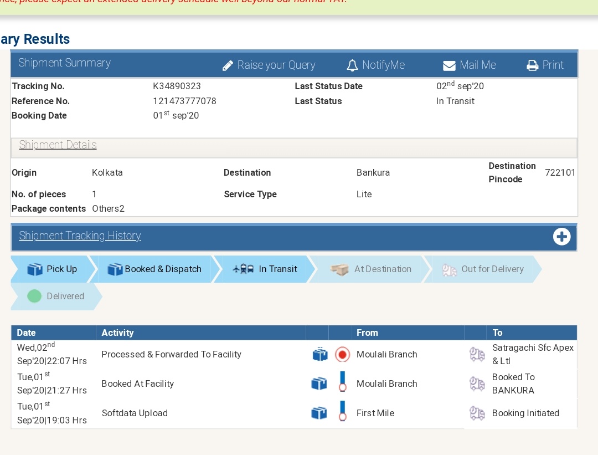Select the At Destination stage tab
The height and width of the screenshot is (455, 598).
coord(370,269)
